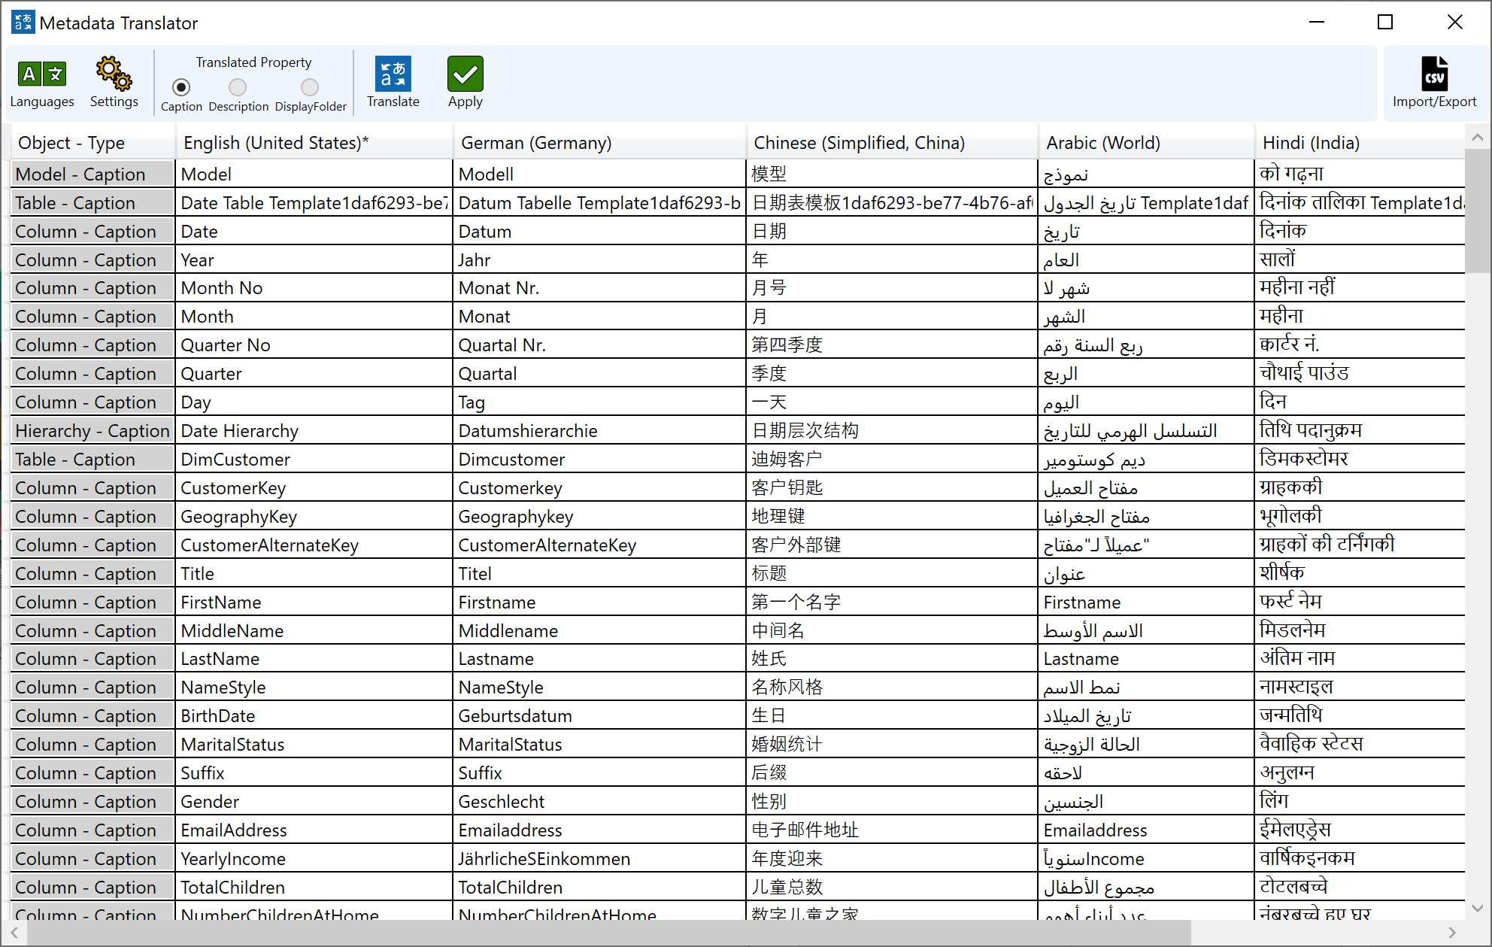Click the German cell 'Geschlecht'
Viewport: 1492px width, 947px height.
[x=599, y=801]
